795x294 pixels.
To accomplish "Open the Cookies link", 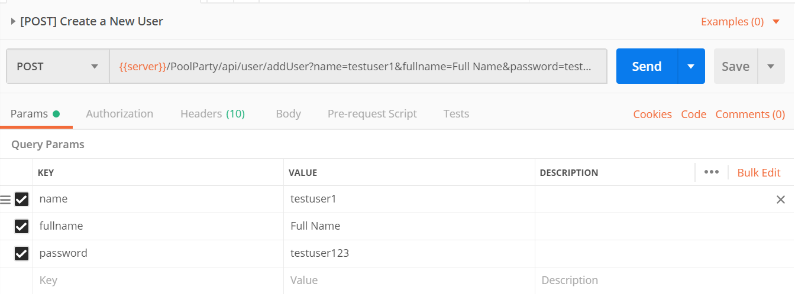I will coord(652,115).
